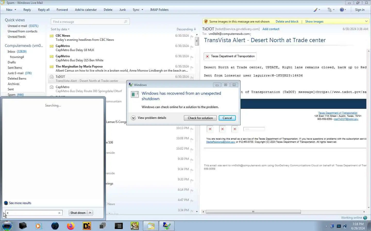The height and width of the screenshot is (231, 371).
Task: Expand the yellow info bar chevron
Action: [366, 21]
